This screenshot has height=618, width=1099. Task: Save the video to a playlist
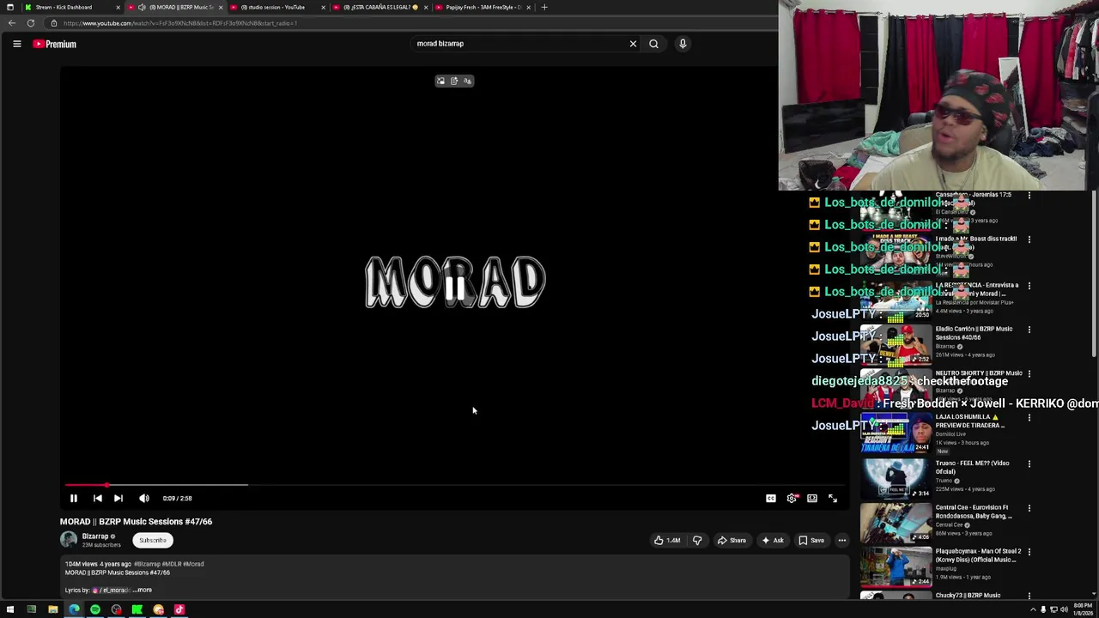811,540
